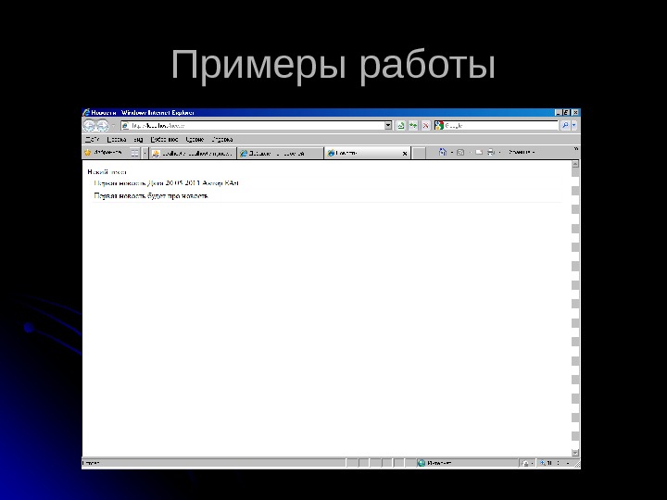The image size is (667, 500).
Task: Switch to the localhost phpMyAdmin tab
Action: coord(193,154)
